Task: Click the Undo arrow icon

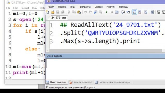Action: (85, 12)
